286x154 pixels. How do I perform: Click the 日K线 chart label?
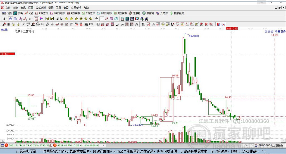tap(4, 30)
